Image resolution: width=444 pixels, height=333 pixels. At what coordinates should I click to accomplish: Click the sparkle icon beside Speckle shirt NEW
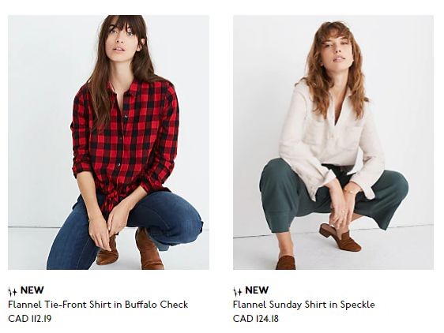(237, 291)
